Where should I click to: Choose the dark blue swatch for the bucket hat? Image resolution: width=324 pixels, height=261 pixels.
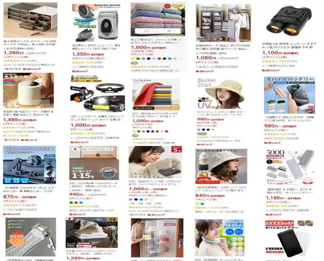click(x=204, y=129)
